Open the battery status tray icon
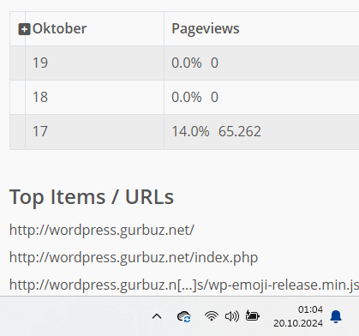 pos(253,315)
